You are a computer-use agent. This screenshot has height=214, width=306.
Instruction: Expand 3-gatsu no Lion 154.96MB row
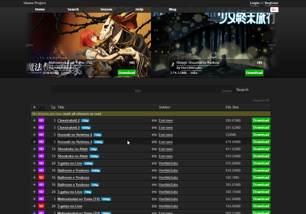[34, 206]
